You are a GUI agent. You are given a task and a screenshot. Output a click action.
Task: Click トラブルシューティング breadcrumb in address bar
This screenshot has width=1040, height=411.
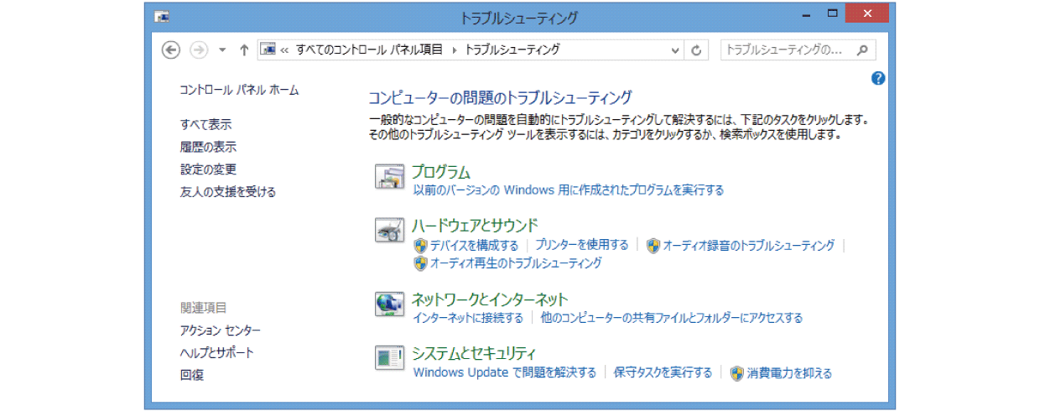click(x=512, y=49)
